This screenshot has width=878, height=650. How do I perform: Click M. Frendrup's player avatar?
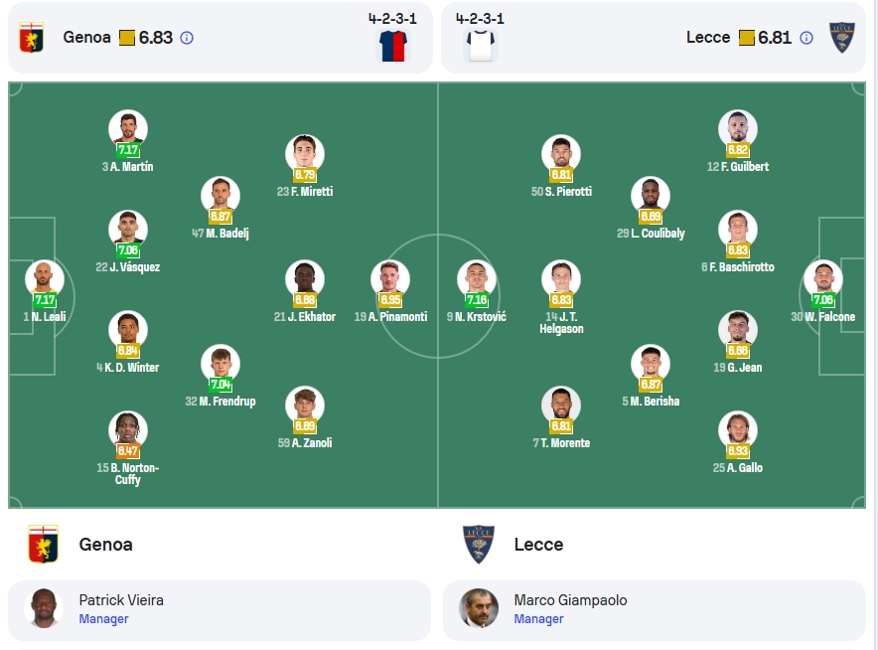click(x=220, y=364)
